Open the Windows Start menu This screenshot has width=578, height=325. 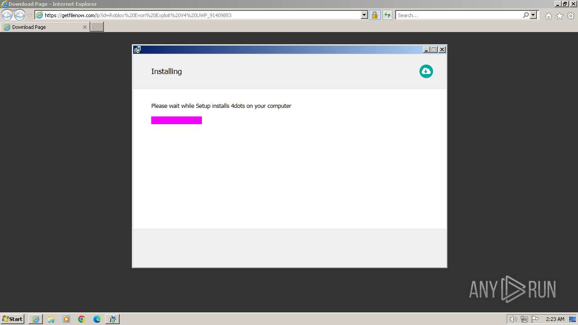(x=13, y=319)
